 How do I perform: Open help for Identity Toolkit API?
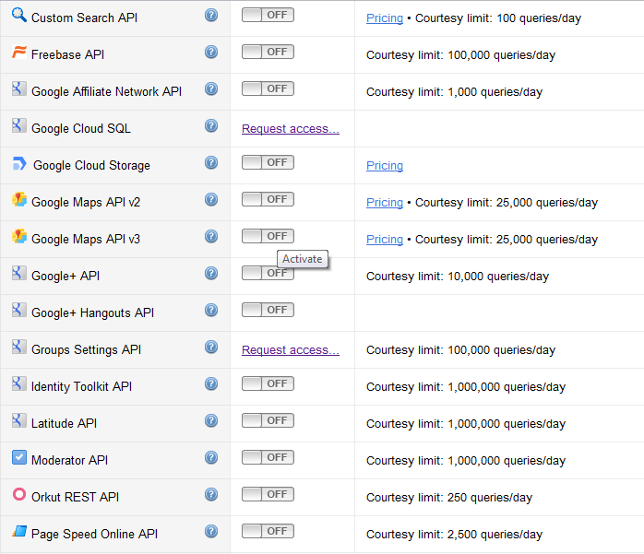click(211, 383)
